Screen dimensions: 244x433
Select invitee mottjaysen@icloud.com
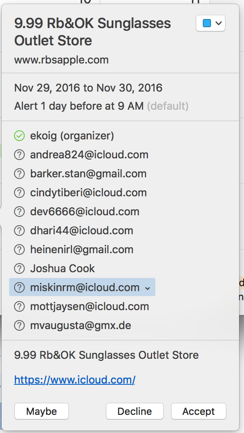coord(89,306)
